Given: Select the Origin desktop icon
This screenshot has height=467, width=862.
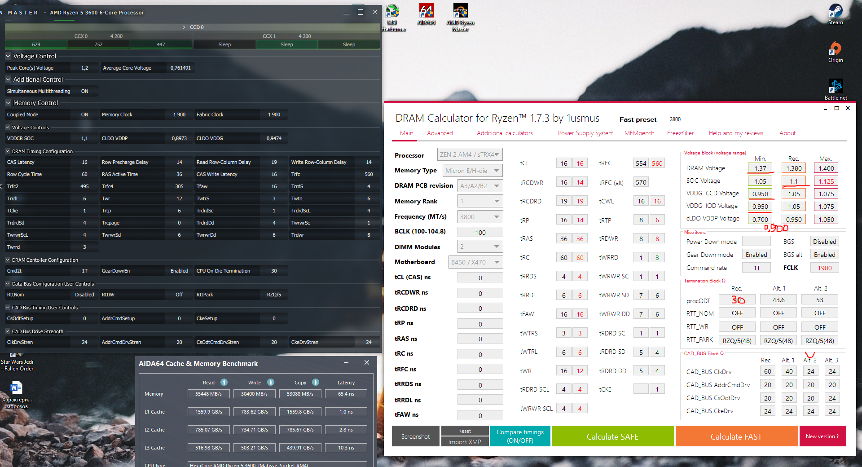Looking at the screenshot, I should tap(836, 52).
